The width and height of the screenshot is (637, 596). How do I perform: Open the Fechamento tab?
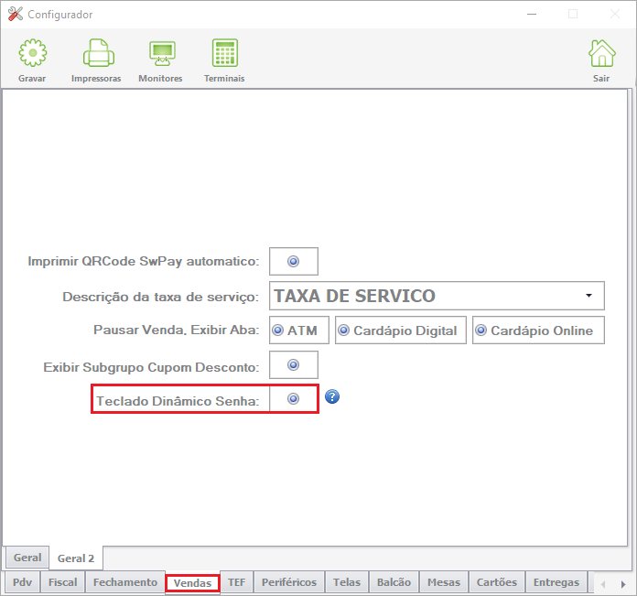coord(125,582)
